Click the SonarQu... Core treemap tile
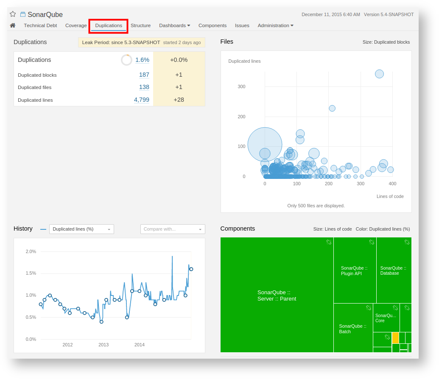This screenshot has height=379, width=439. [x=386, y=318]
